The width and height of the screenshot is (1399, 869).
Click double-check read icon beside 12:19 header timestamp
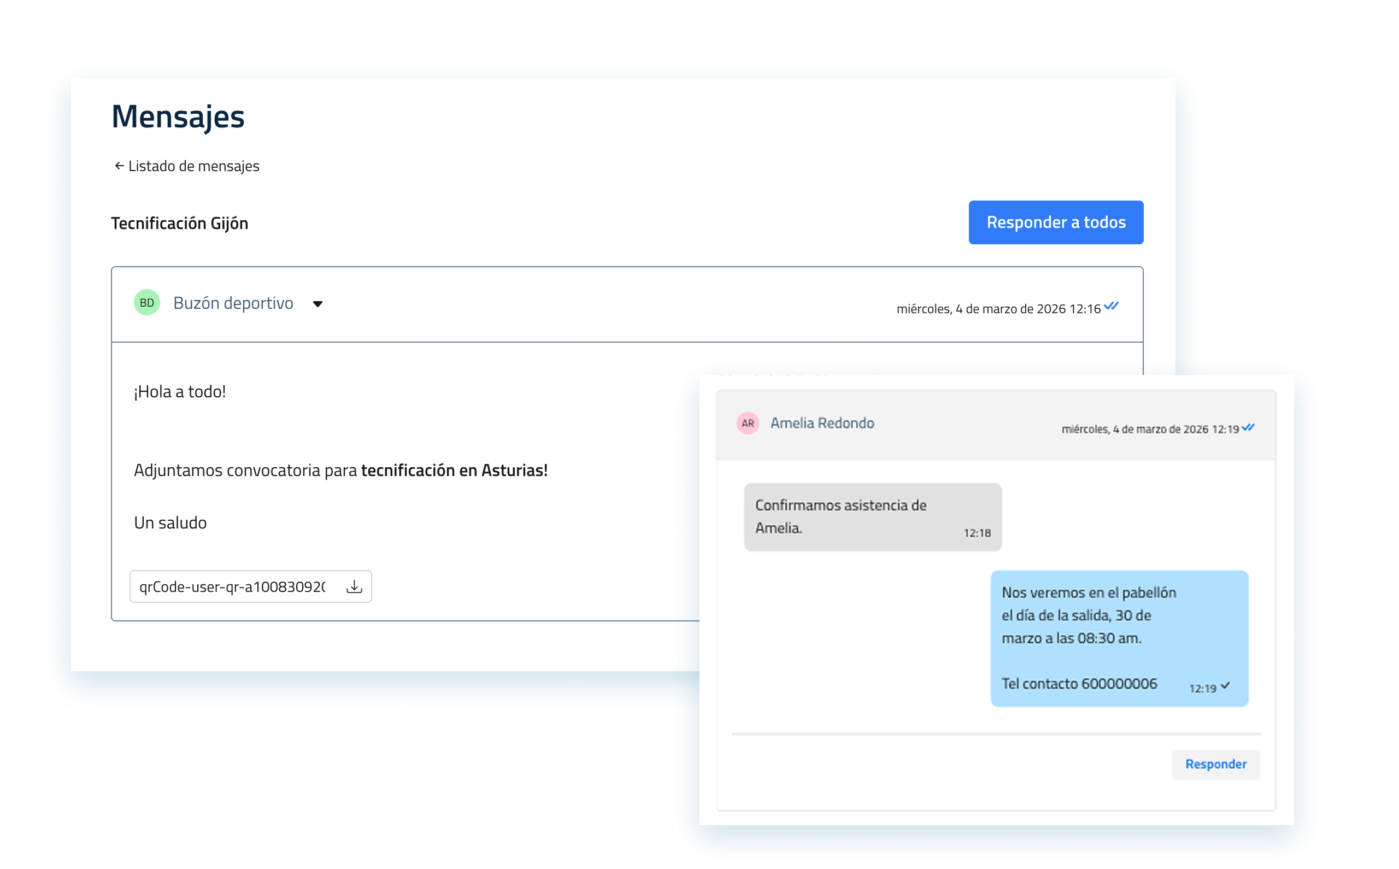pos(1248,427)
